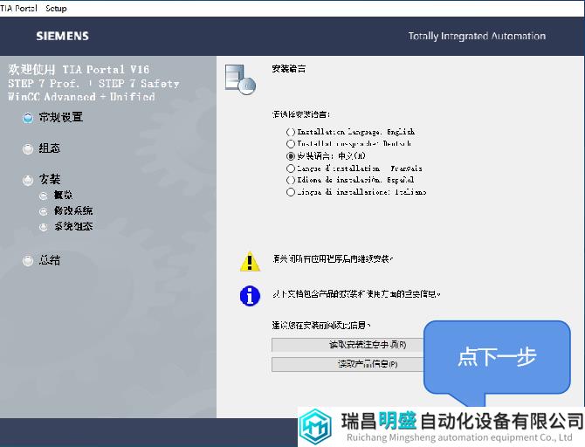The image size is (585, 447).
Task: Click the TIA Portal Setup window title
Action: point(33,8)
